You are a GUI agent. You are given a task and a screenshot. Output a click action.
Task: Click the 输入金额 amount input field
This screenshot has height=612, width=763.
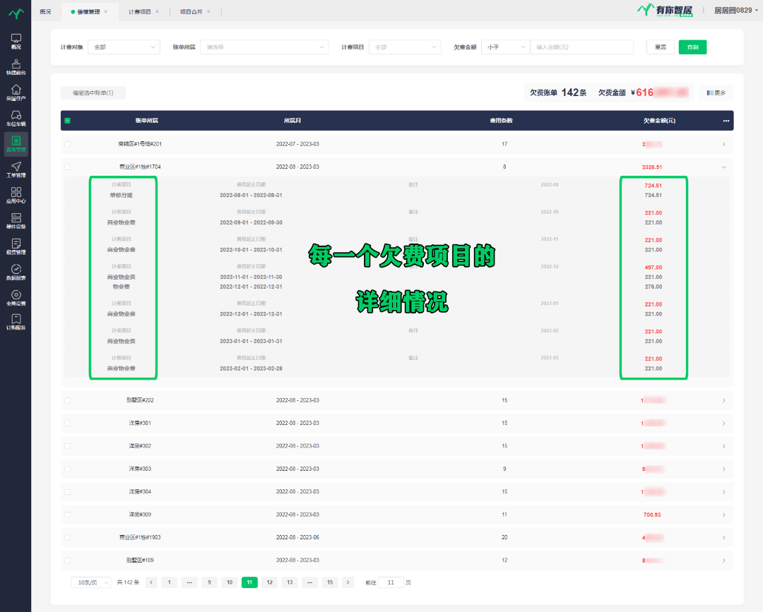[x=581, y=47]
